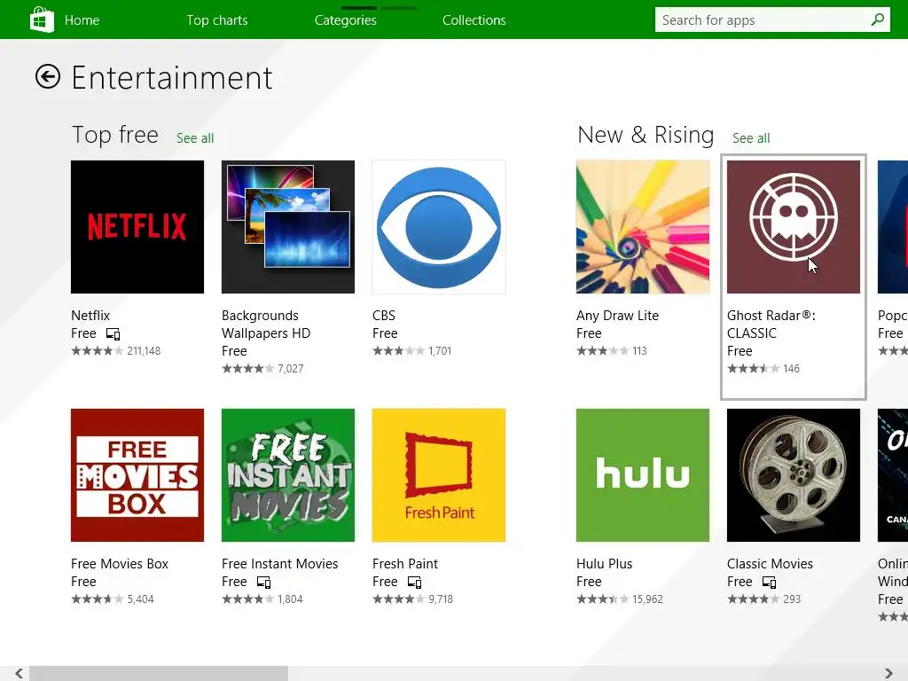The image size is (908, 681).
Task: Click the Windows Store bag logo
Action: coord(42,20)
